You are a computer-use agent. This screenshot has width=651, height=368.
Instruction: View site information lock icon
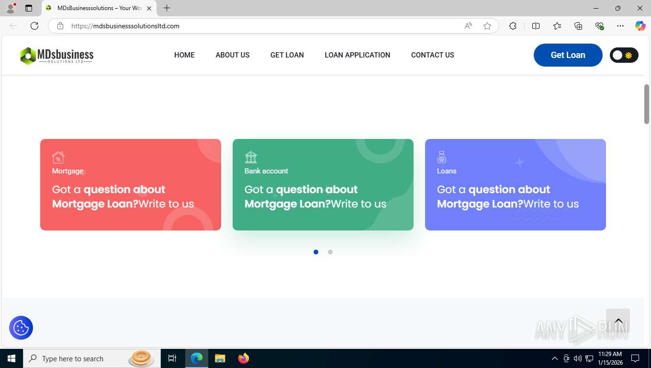(x=60, y=26)
